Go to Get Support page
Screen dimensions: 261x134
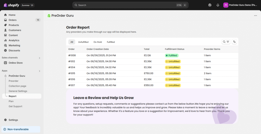coord(15,106)
